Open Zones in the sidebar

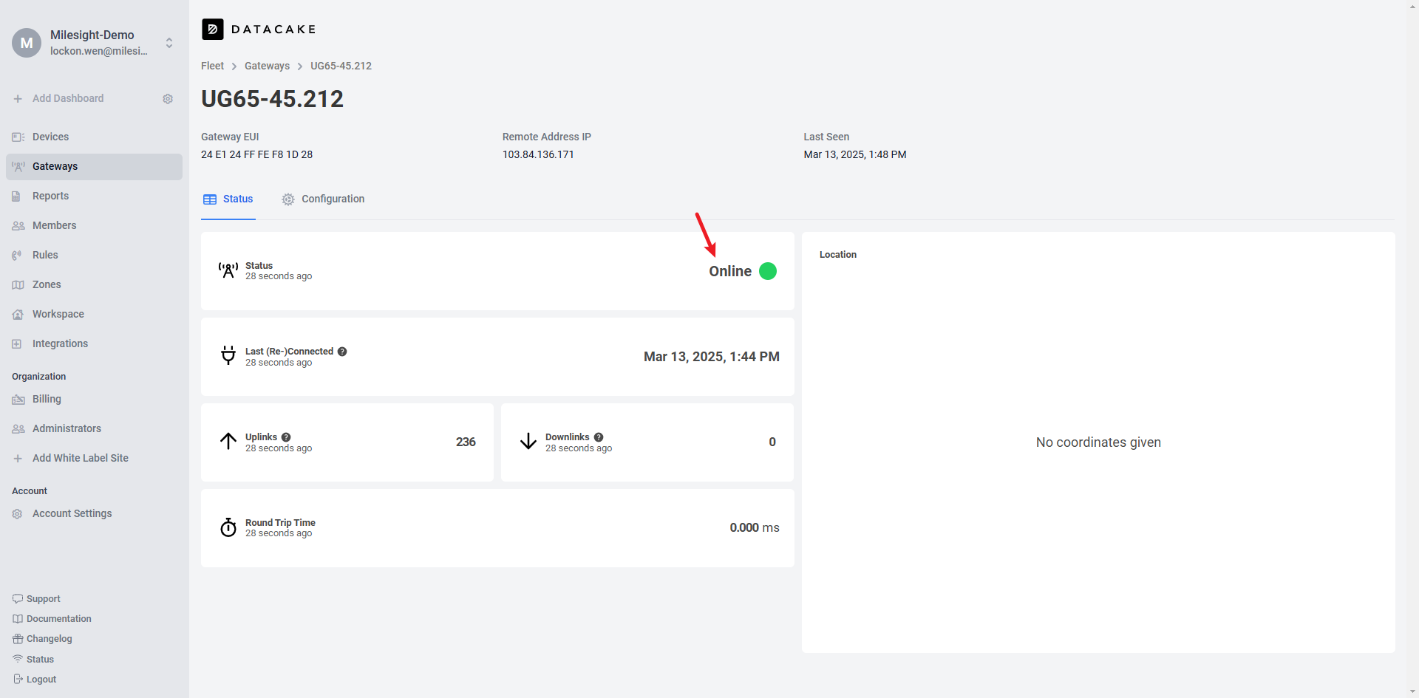pyautogui.click(x=94, y=285)
